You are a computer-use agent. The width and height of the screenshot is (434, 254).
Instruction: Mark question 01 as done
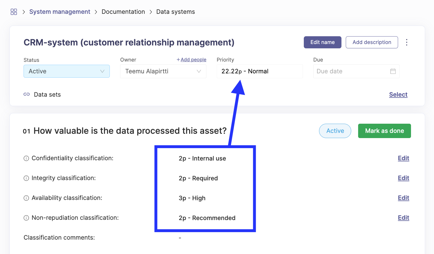pyautogui.click(x=384, y=131)
